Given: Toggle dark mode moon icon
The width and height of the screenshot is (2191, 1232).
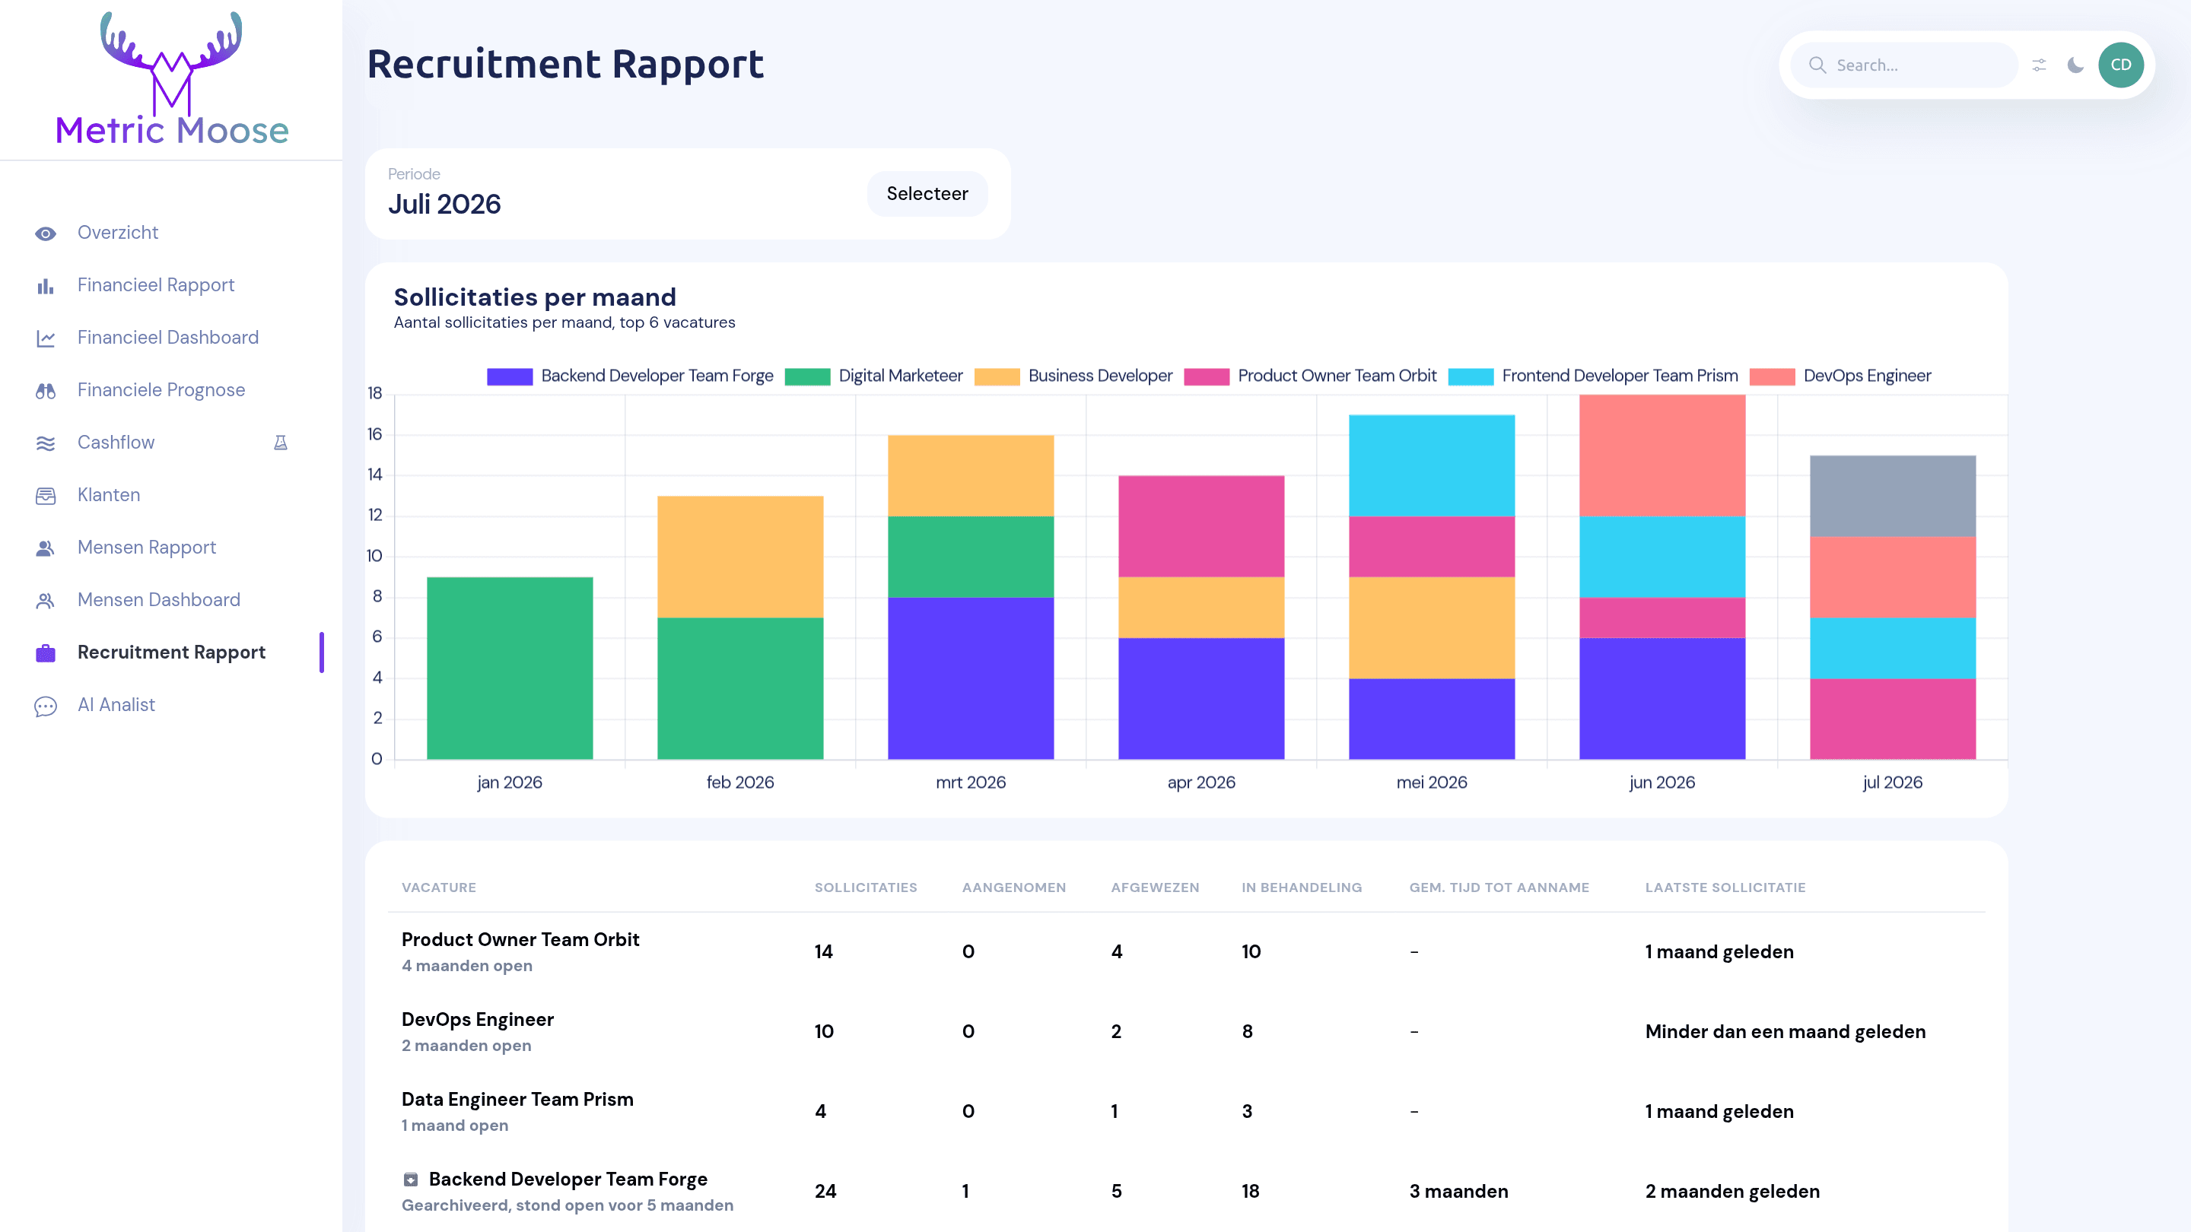Looking at the screenshot, I should point(2075,65).
